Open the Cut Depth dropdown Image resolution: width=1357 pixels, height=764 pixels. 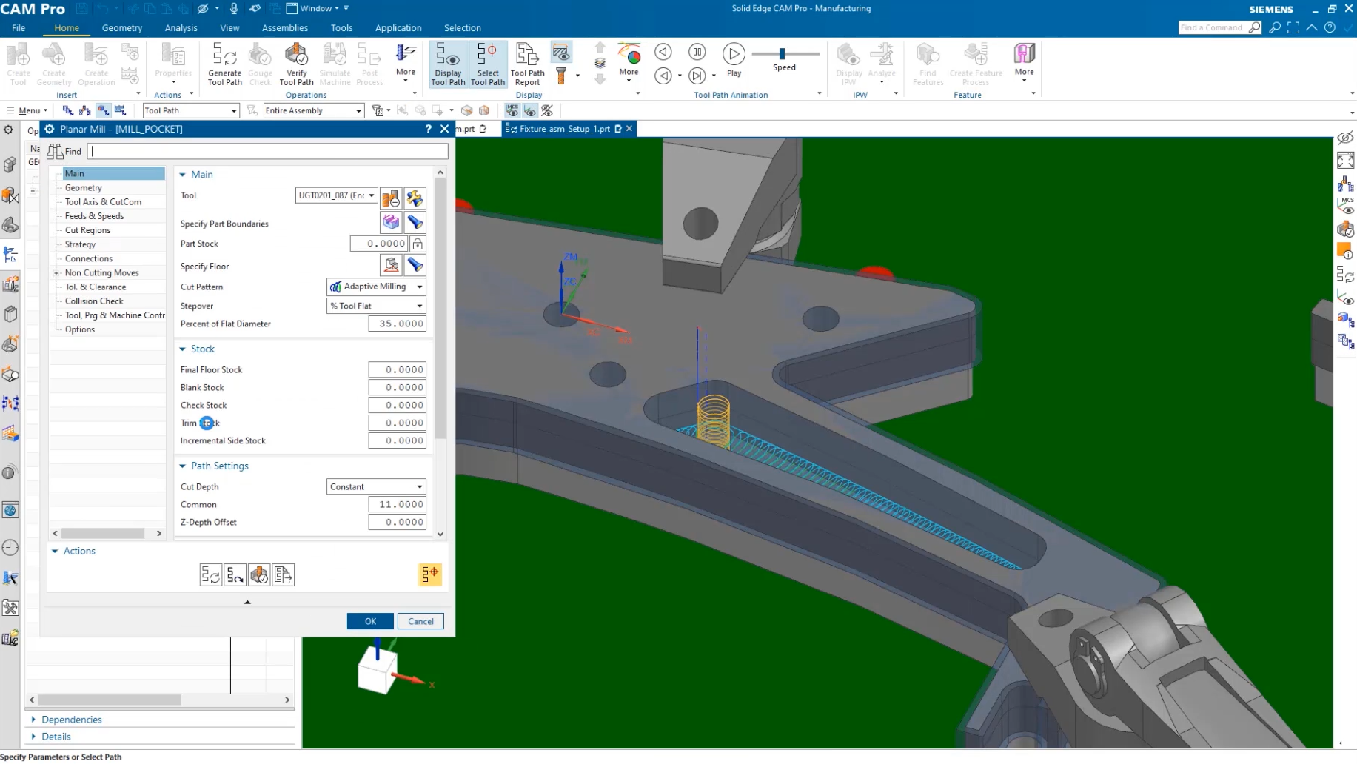[x=376, y=487]
